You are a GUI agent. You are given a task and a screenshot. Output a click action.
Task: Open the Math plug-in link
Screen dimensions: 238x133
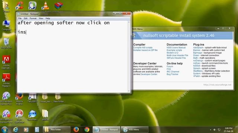[x=195, y=58]
